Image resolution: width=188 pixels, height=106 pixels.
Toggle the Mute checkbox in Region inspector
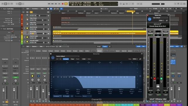pos(11,11)
